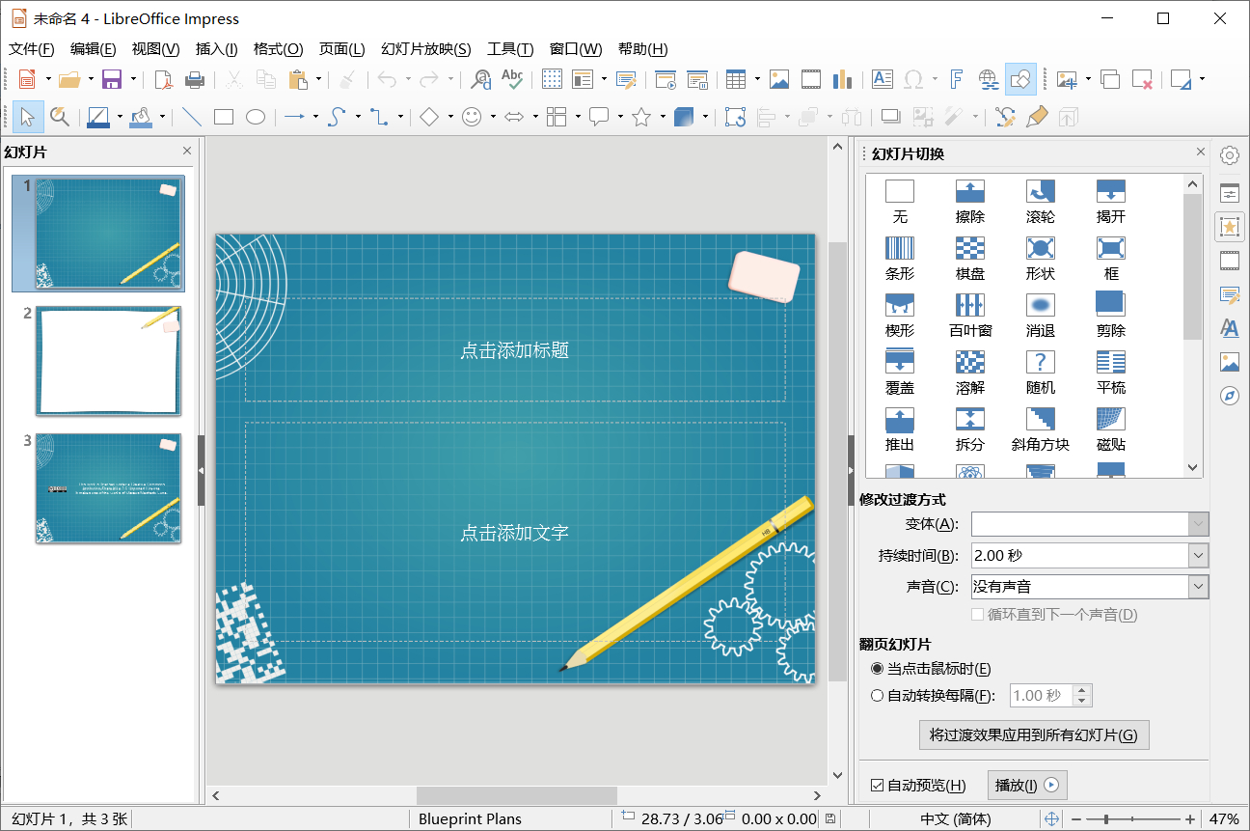The height and width of the screenshot is (831, 1250).
Task: Insert a Text Box
Action: [882, 79]
